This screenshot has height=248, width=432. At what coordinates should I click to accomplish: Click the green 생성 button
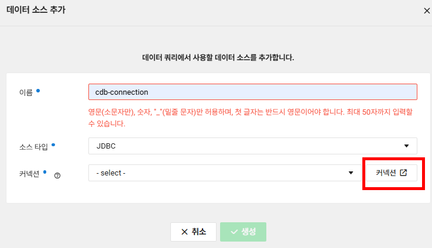coord(243,232)
